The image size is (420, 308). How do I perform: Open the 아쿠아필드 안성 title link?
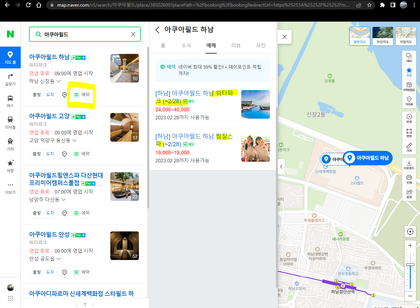point(49,234)
